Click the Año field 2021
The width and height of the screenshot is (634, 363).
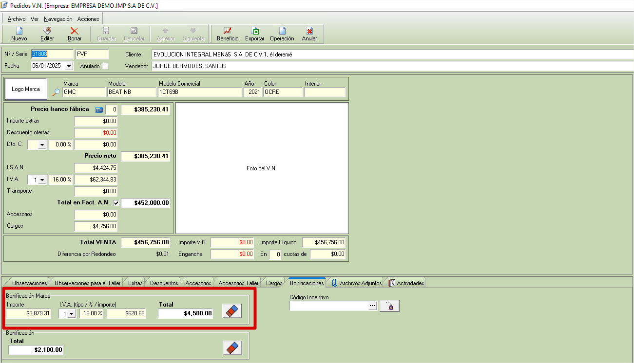tap(252, 92)
